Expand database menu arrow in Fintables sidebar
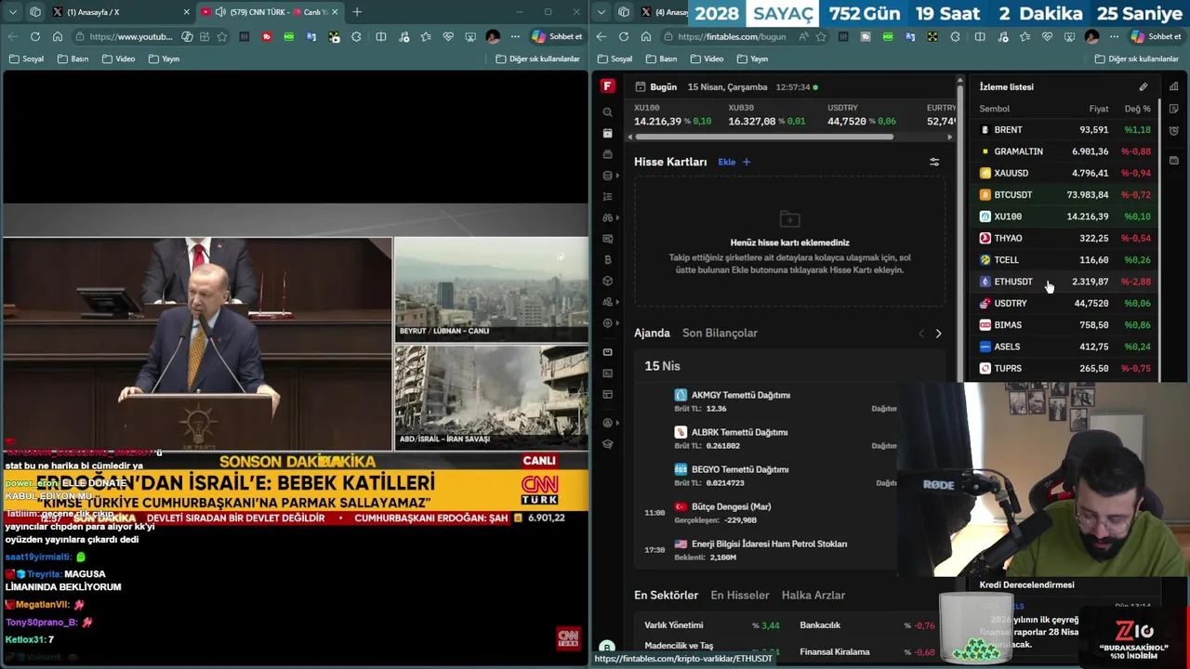This screenshot has width=1190, height=669. [x=617, y=176]
